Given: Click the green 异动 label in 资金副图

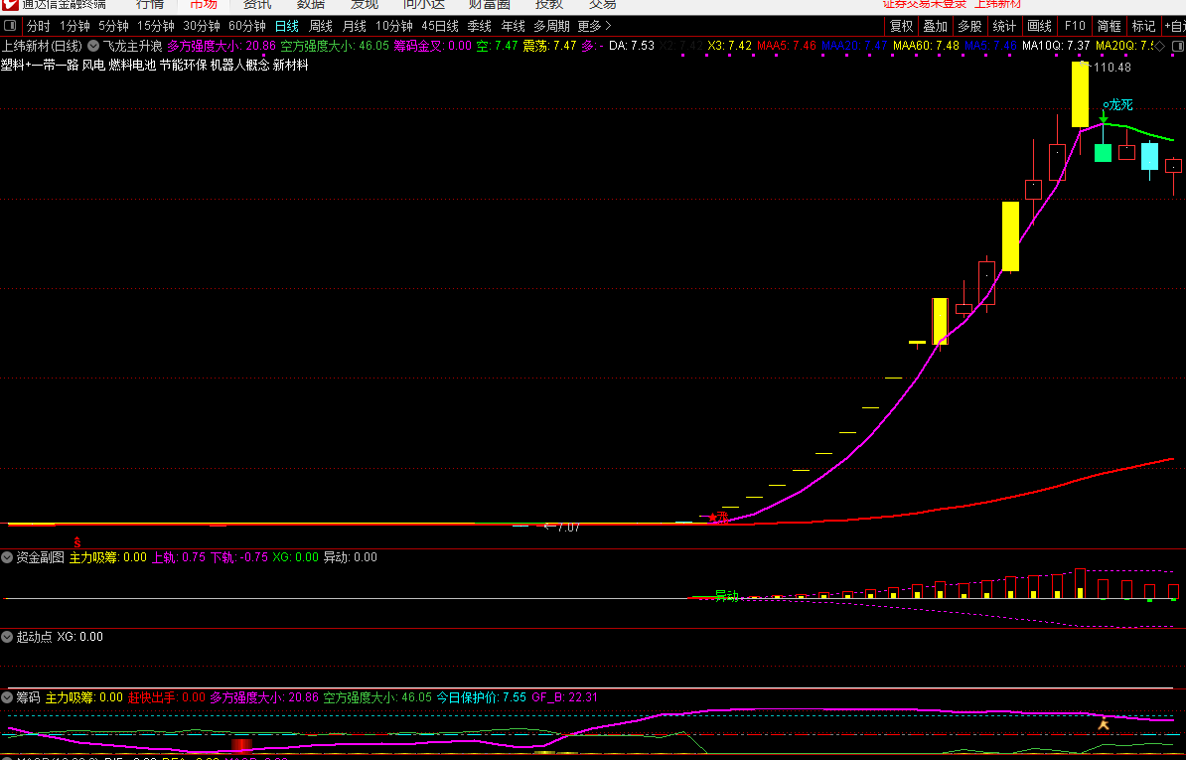Looking at the screenshot, I should pos(726,596).
